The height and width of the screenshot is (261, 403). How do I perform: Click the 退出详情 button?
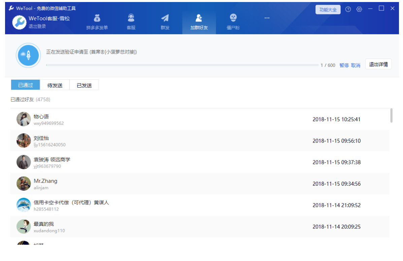(378, 65)
